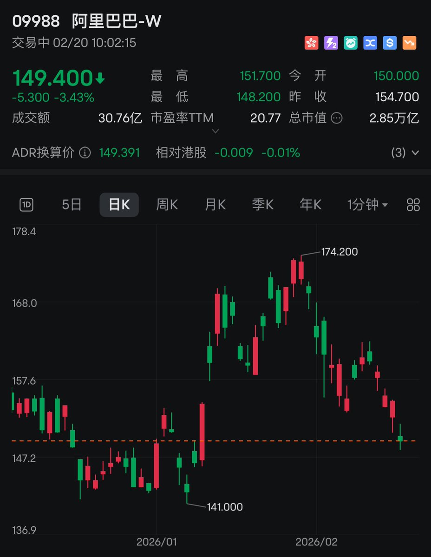Open the chart layout grid icon
Image resolution: width=431 pixels, height=557 pixels.
point(413,205)
